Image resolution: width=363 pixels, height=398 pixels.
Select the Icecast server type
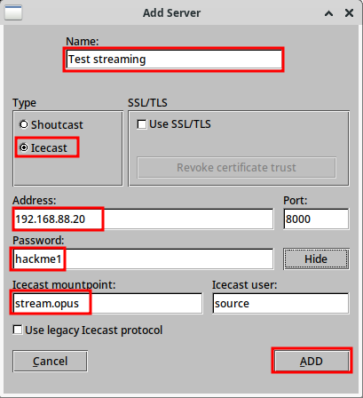[43, 147]
